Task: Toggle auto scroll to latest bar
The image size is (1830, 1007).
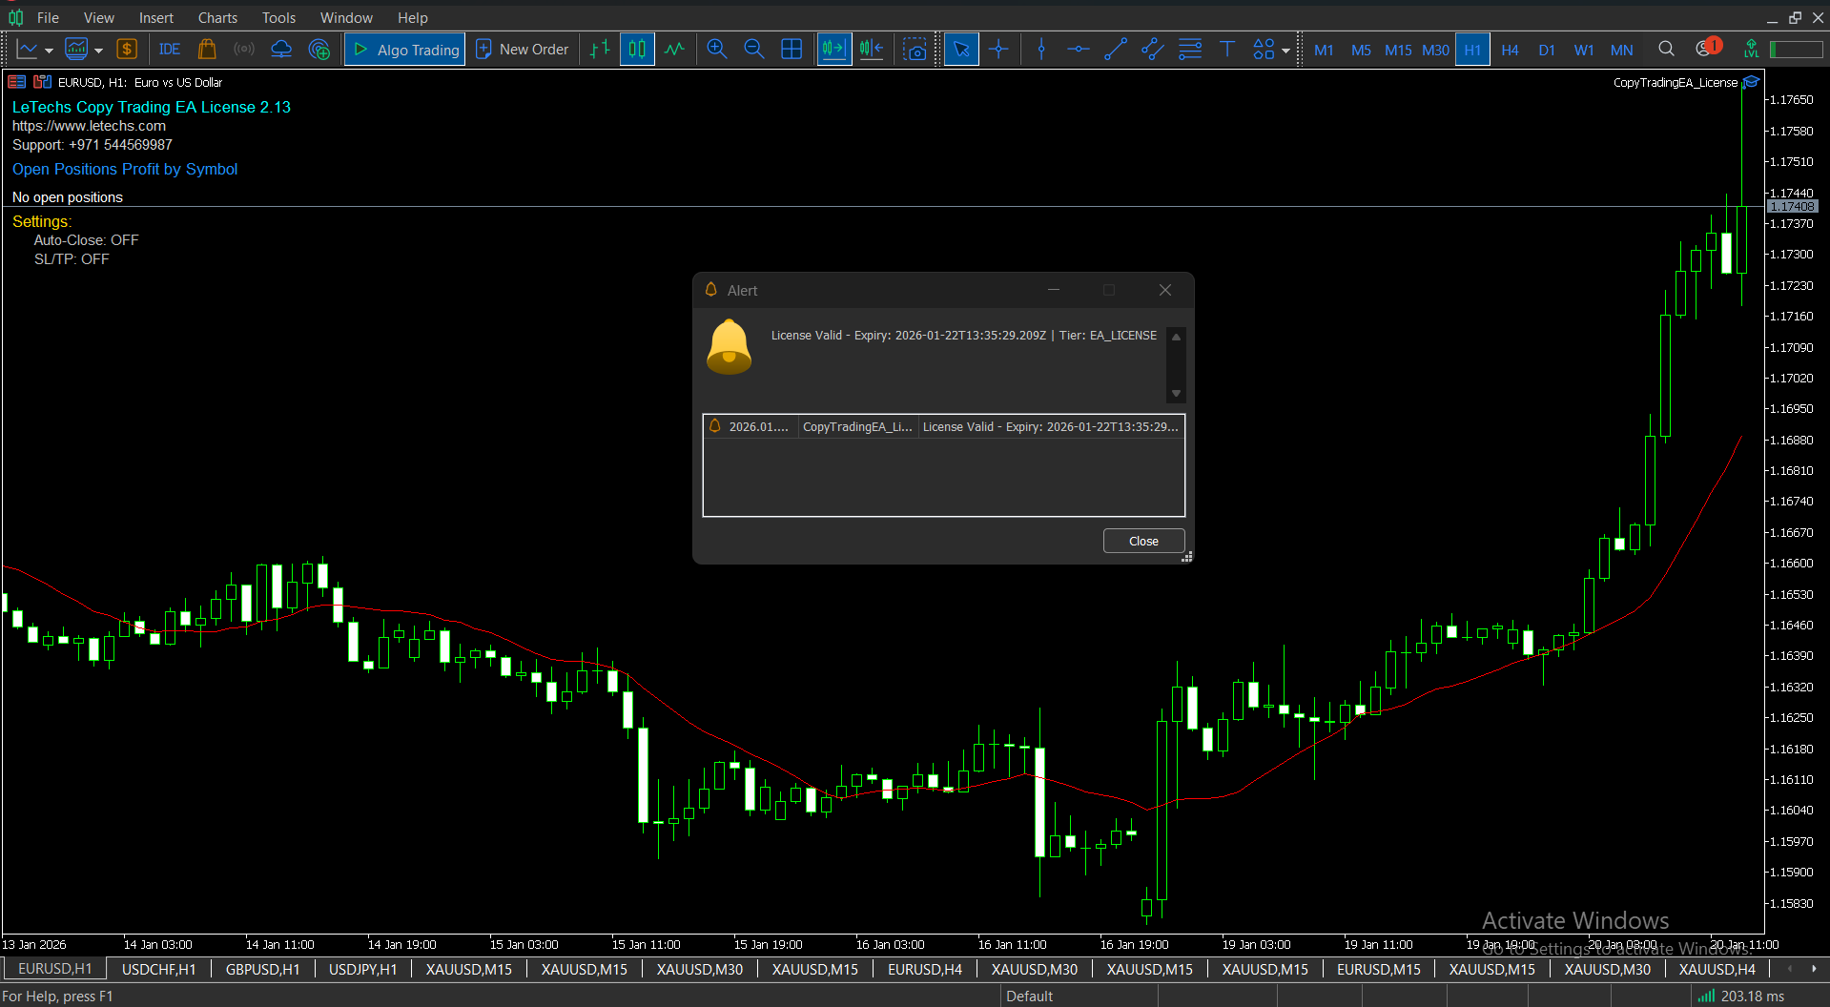Action: [x=833, y=50]
